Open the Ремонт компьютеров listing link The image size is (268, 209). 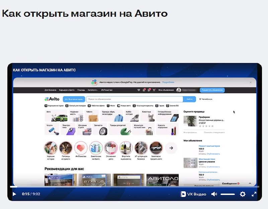[x=209, y=146]
